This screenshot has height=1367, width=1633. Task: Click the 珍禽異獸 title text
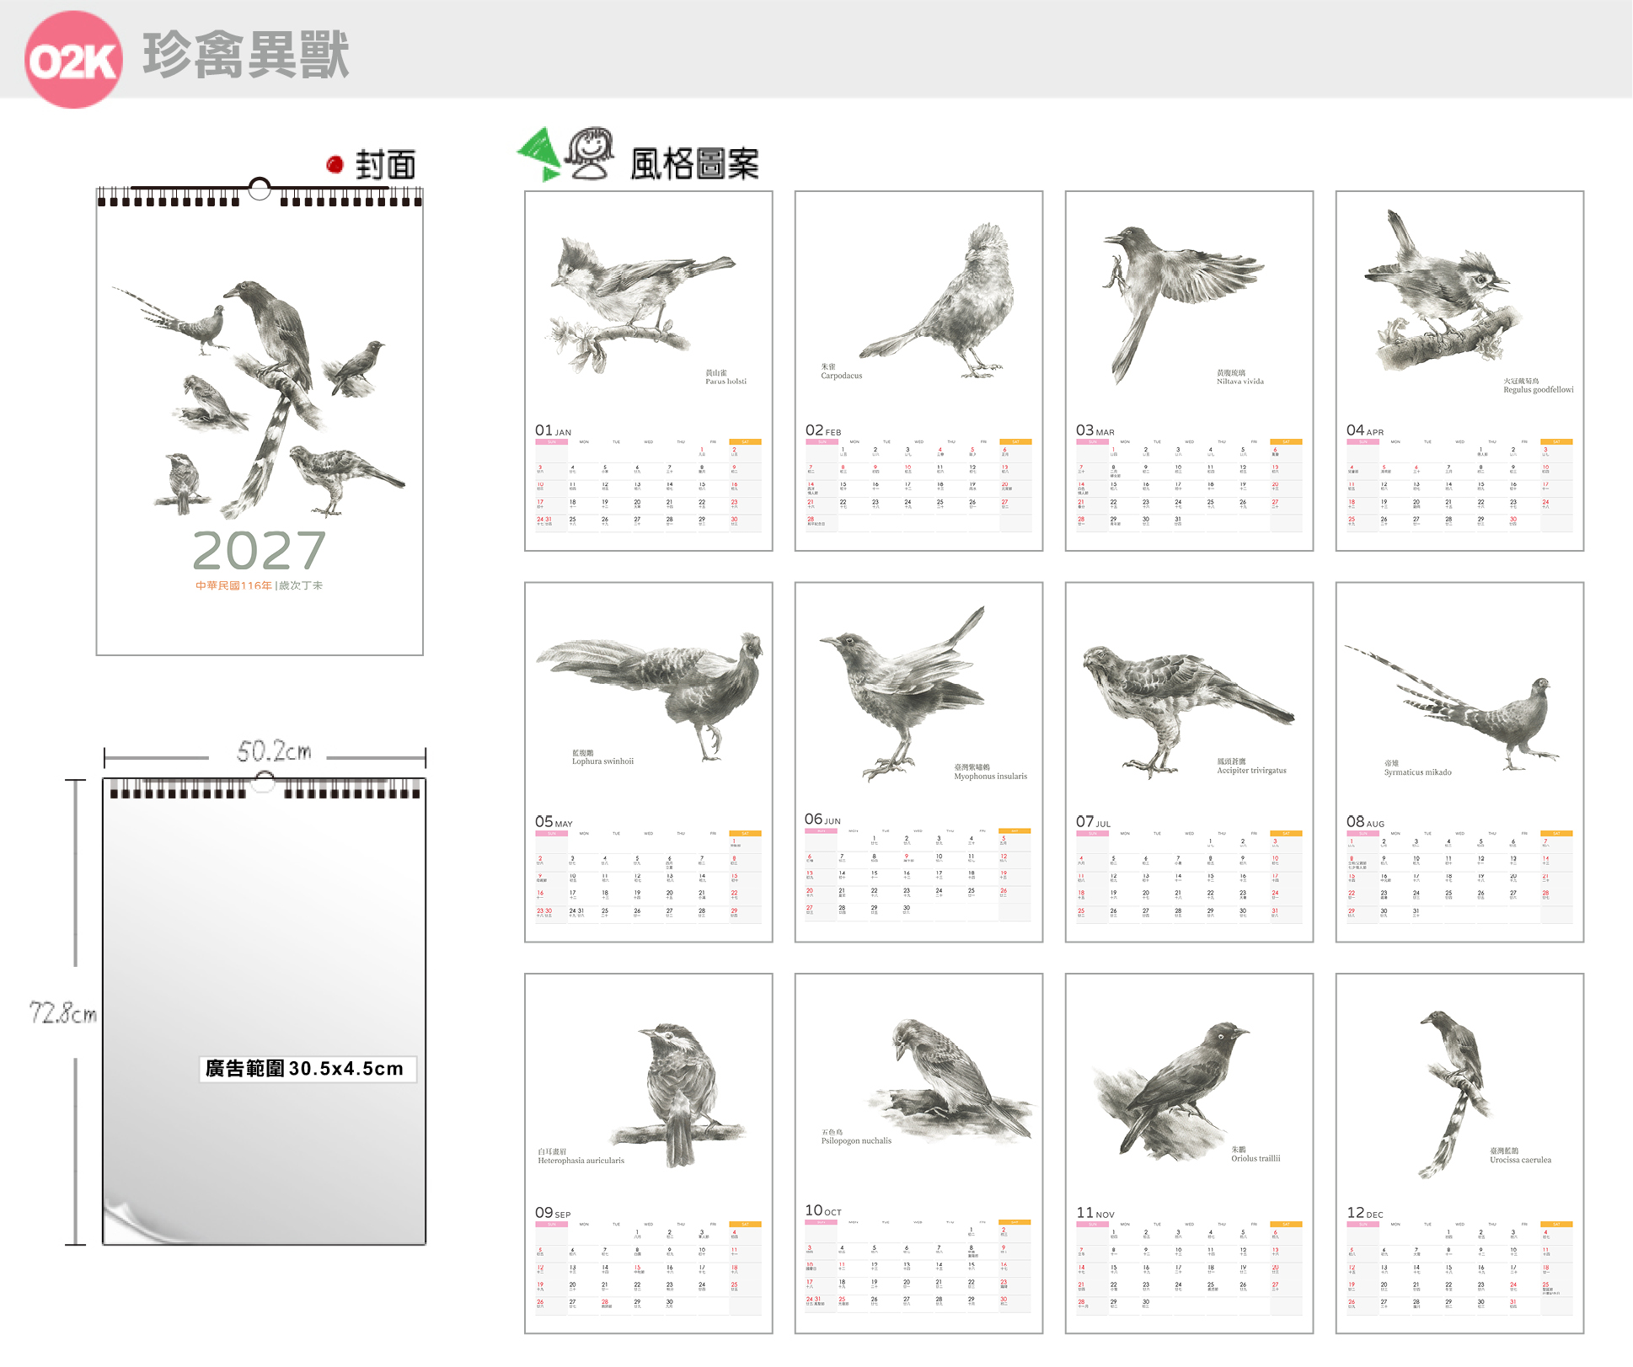246,56
